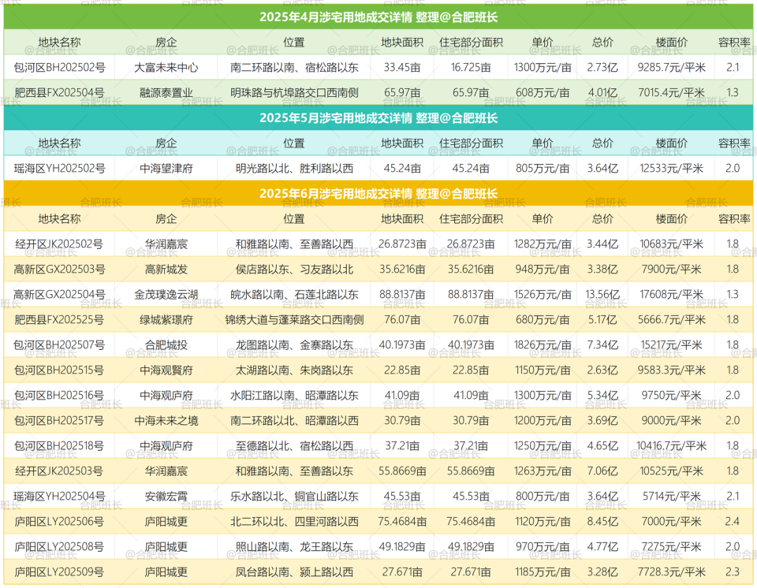Select cell 庐阳区LY202508号
This screenshot has height=588, width=757.
59,547
